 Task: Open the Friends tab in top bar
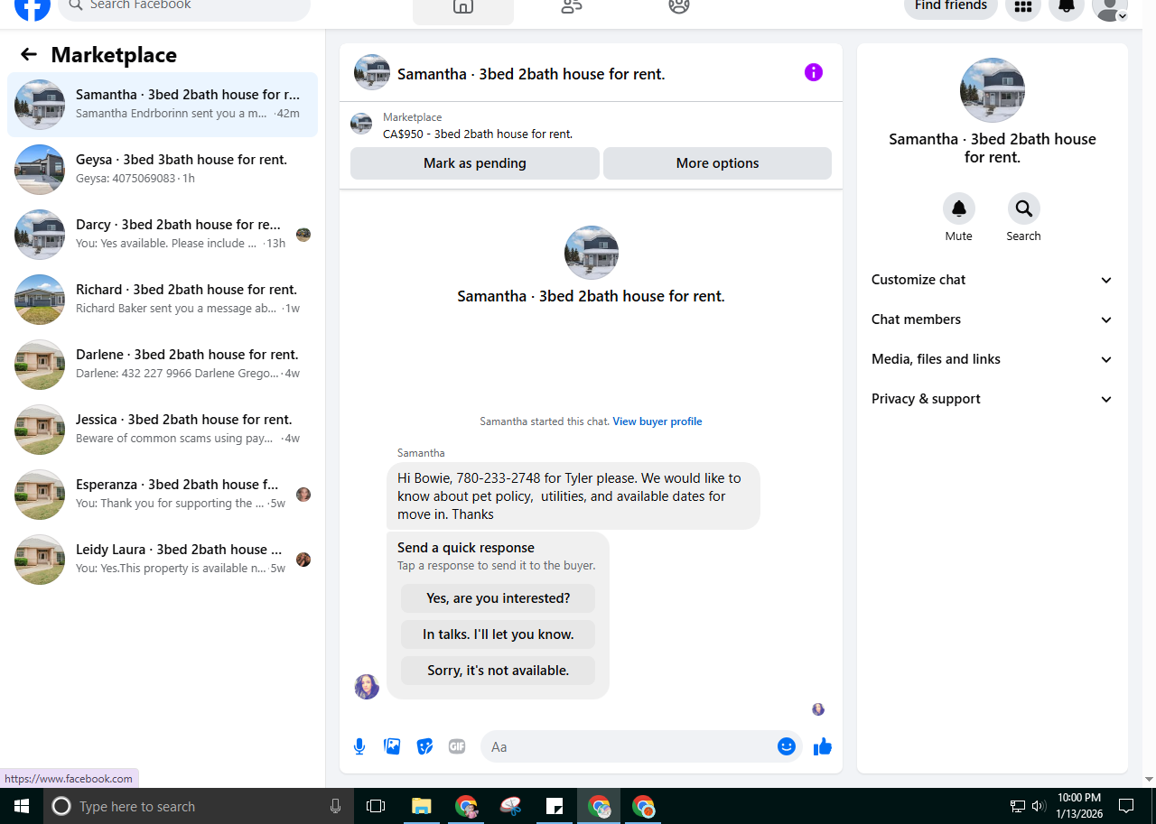(572, 7)
